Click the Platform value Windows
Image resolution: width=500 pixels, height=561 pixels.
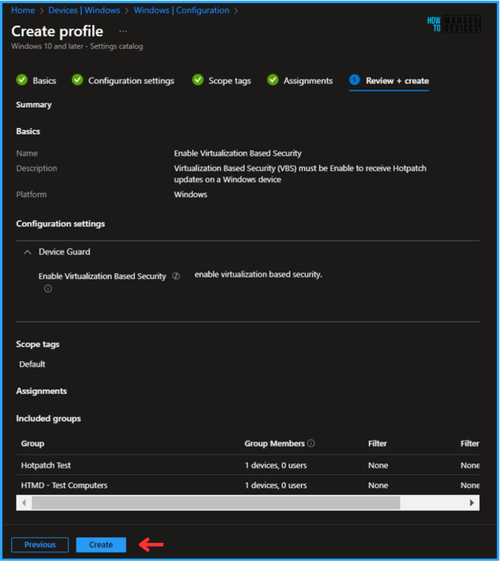190,194
